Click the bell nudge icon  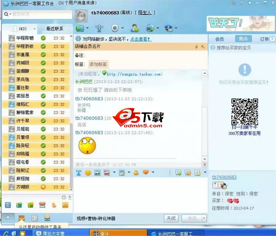136,173
